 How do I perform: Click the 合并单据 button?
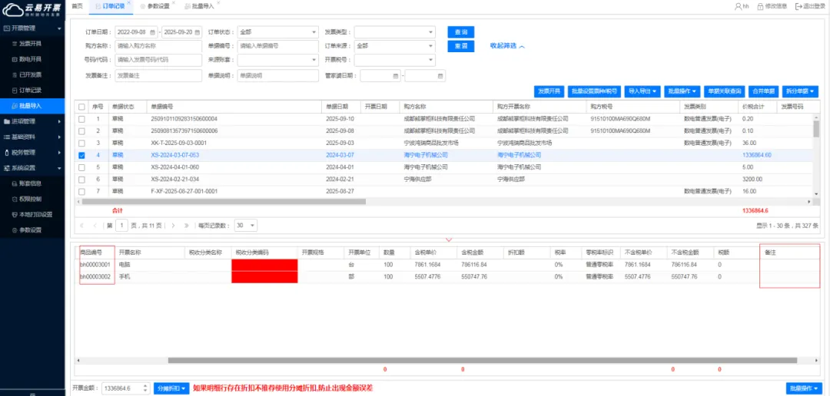764,91
